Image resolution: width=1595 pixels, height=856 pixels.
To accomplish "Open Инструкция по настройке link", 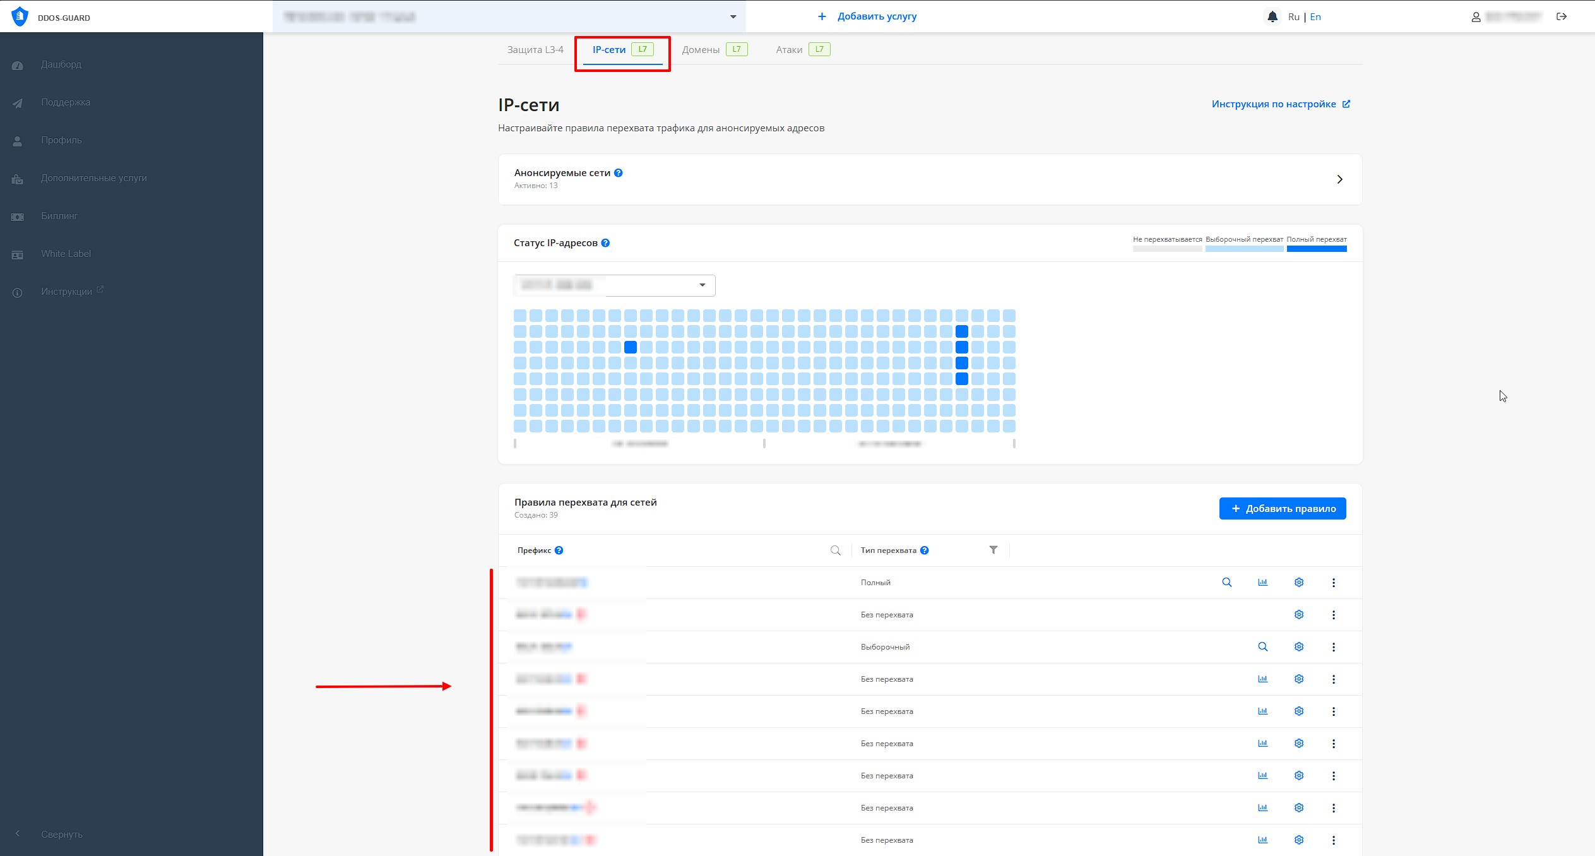I will pos(1281,104).
